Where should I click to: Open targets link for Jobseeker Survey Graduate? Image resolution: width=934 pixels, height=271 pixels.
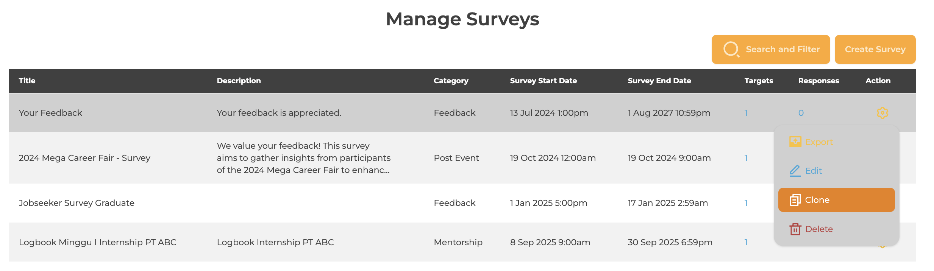[x=746, y=203]
